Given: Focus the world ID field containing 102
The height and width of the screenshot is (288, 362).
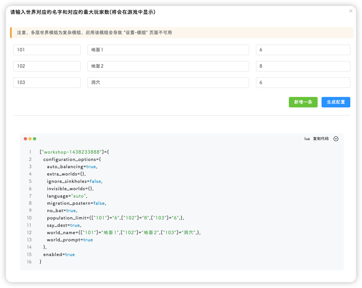Looking at the screenshot, I should (x=47, y=66).
